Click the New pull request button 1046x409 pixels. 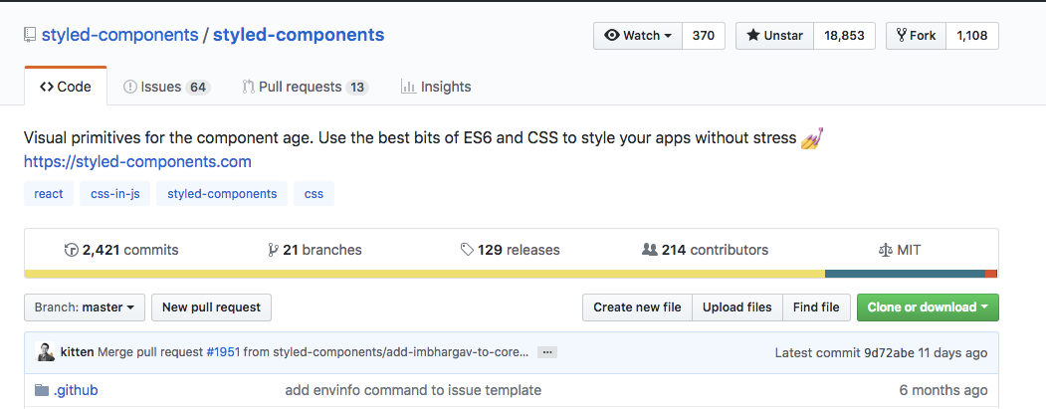point(211,307)
